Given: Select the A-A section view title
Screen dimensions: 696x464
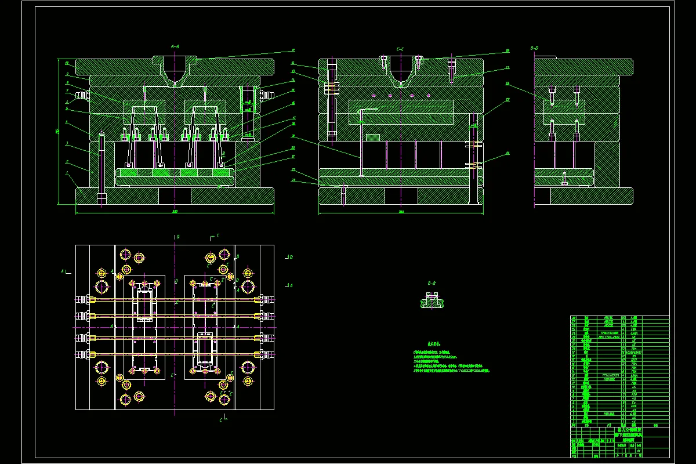Looking at the screenshot, I should coord(175,45).
